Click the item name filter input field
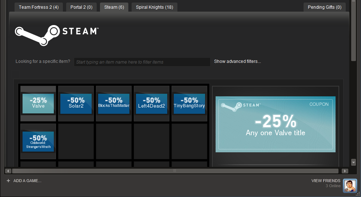This screenshot has height=197, width=361. click(x=142, y=62)
